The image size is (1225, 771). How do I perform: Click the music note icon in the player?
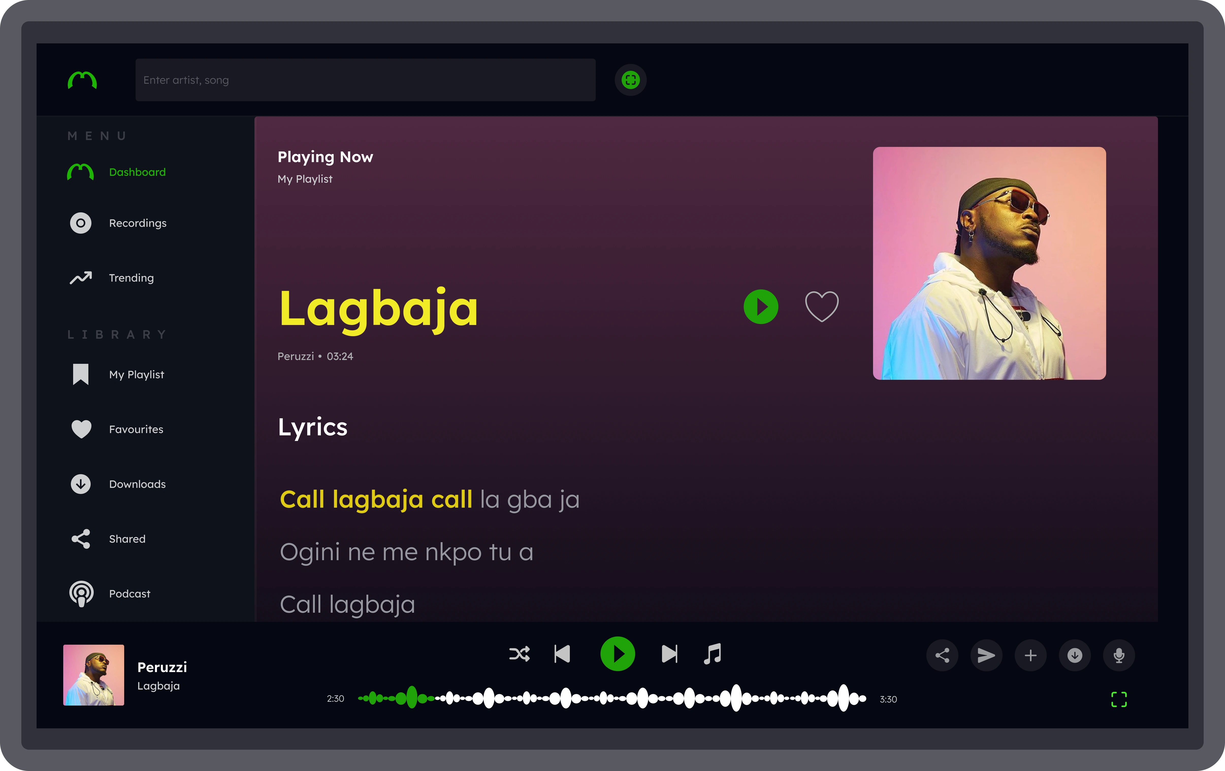click(713, 654)
